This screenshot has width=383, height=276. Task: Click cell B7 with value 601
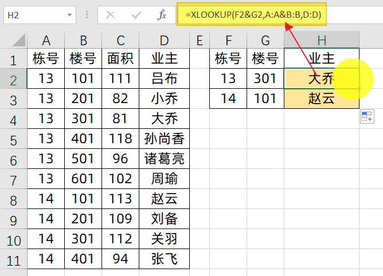point(83,179)
